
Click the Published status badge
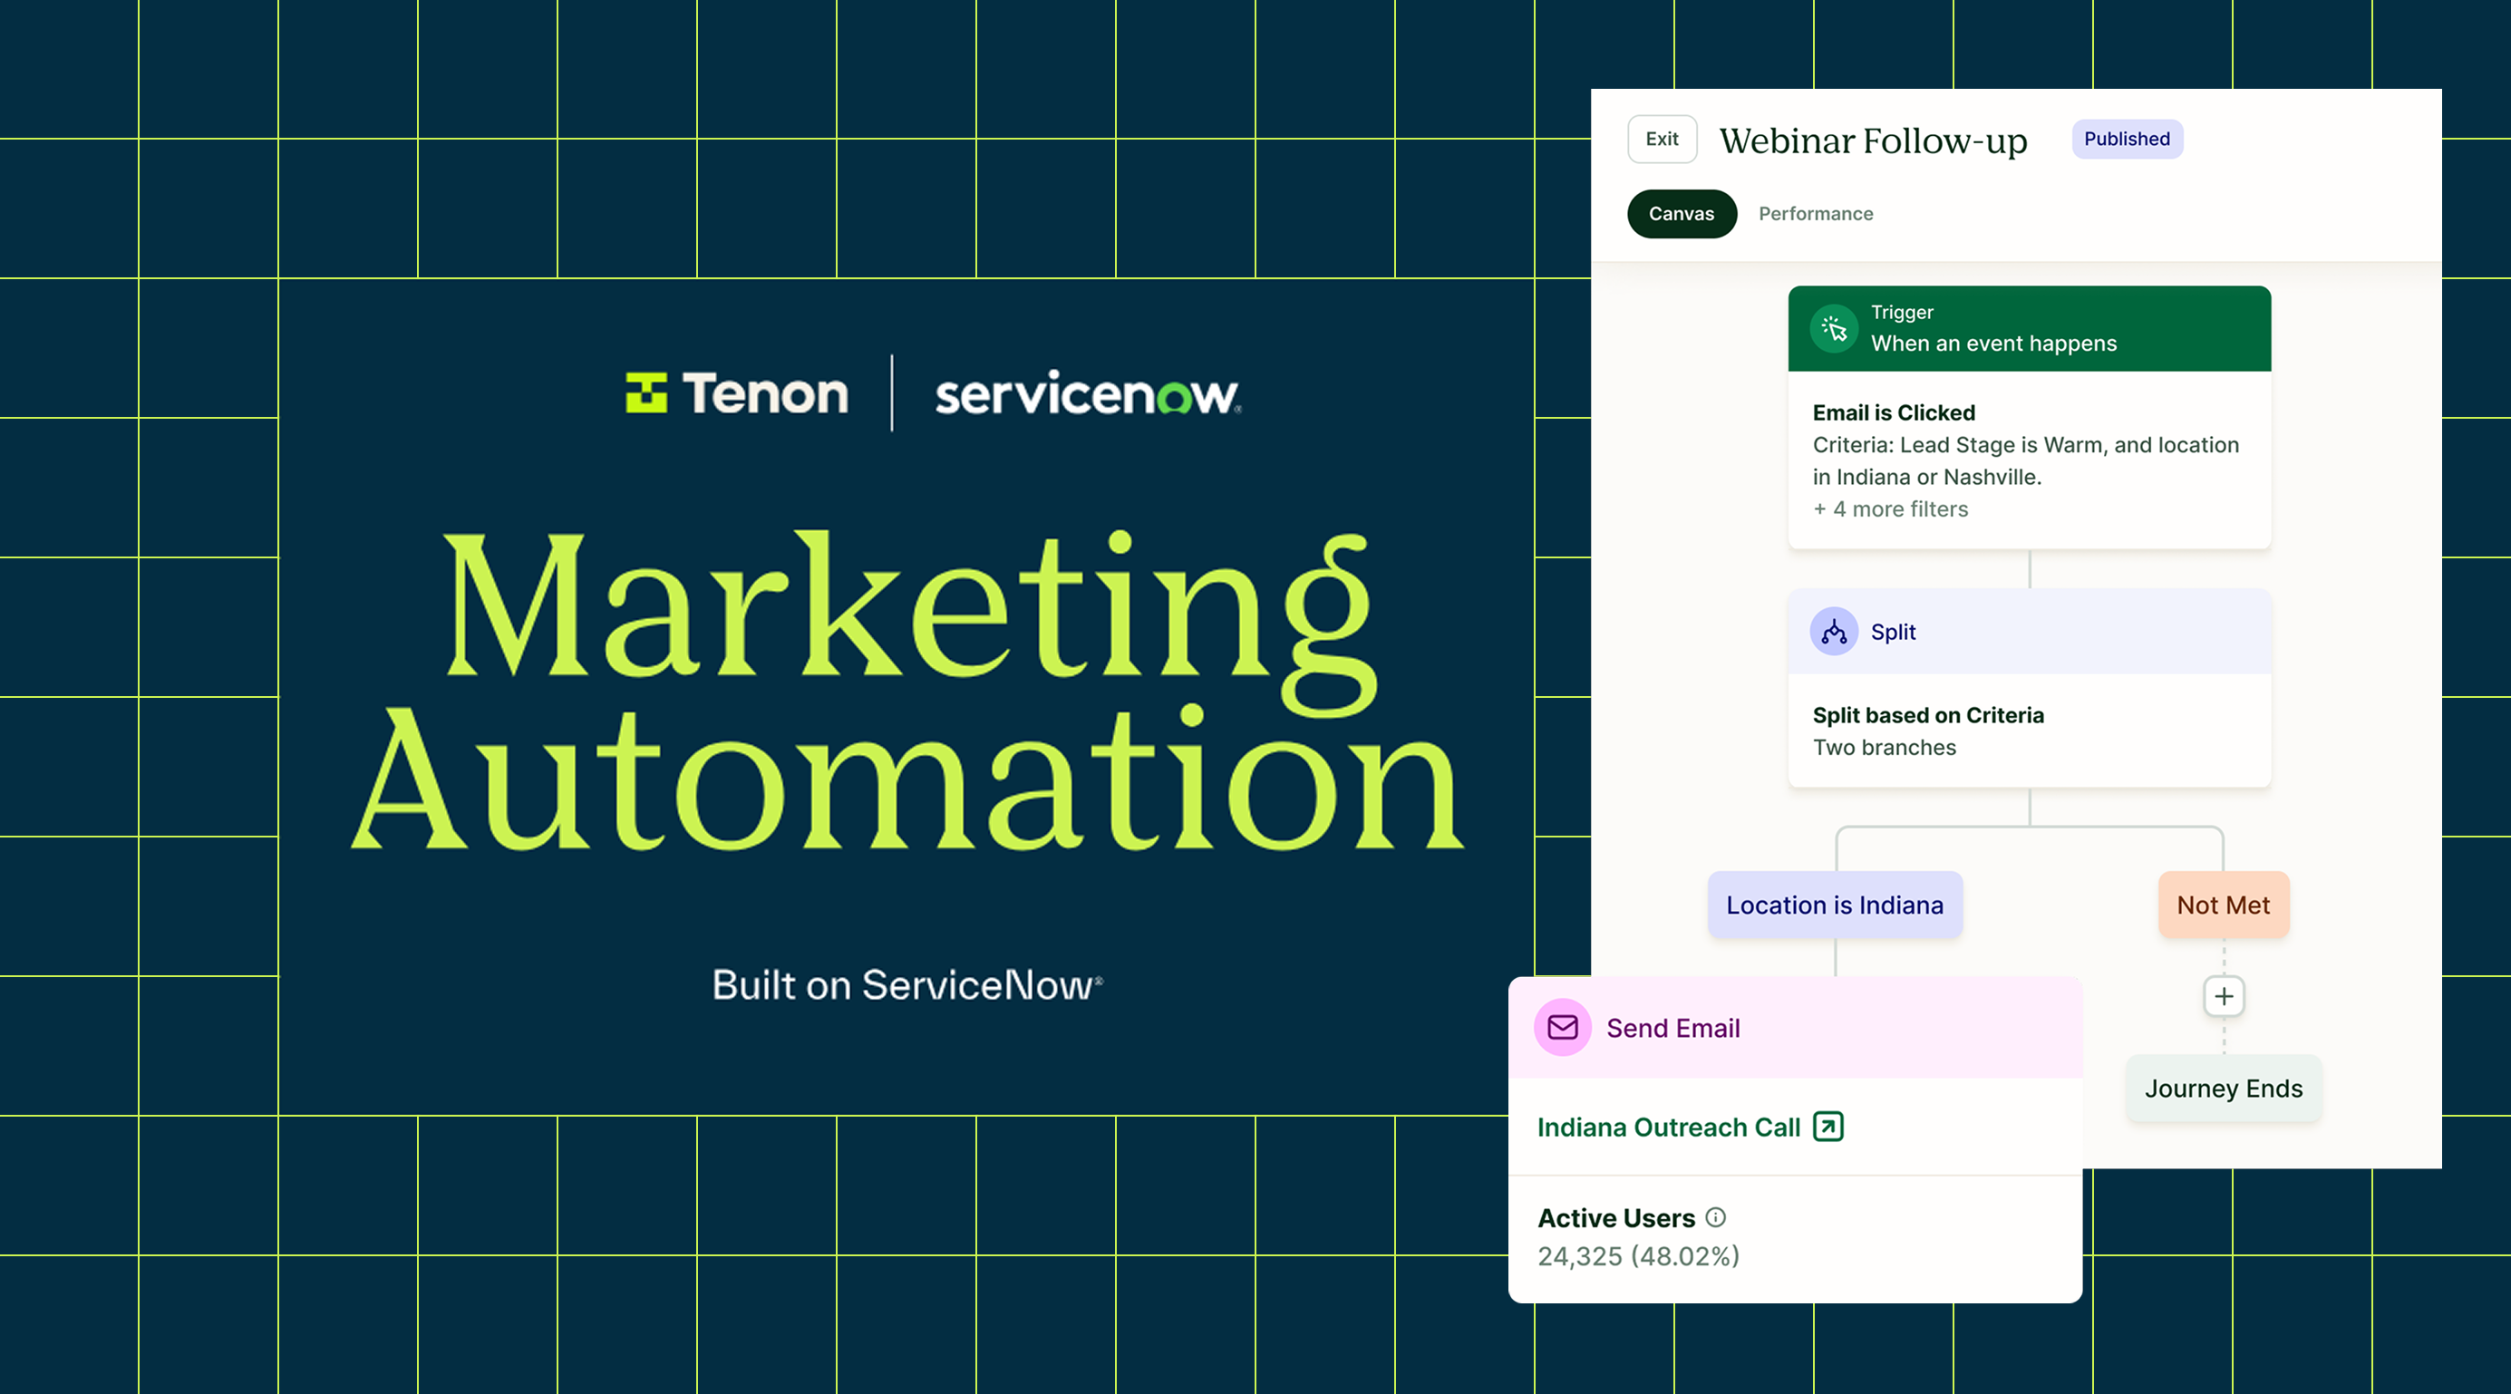point(2127,139)
